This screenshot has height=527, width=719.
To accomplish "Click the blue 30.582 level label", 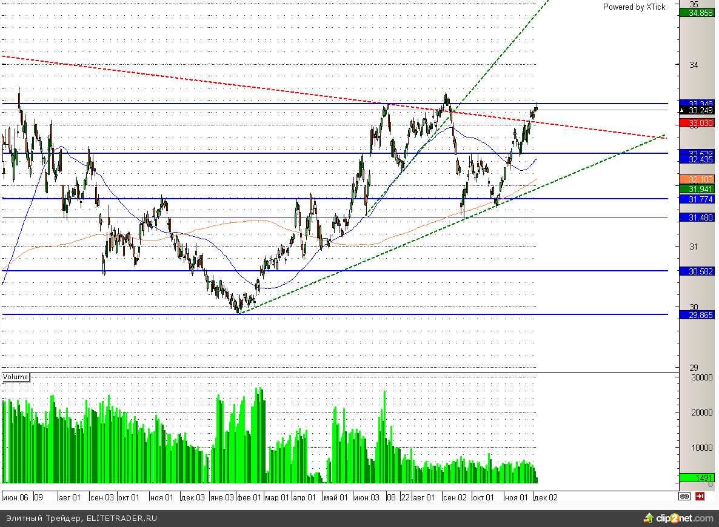I will pyautogui.click(x=697, y=271).
